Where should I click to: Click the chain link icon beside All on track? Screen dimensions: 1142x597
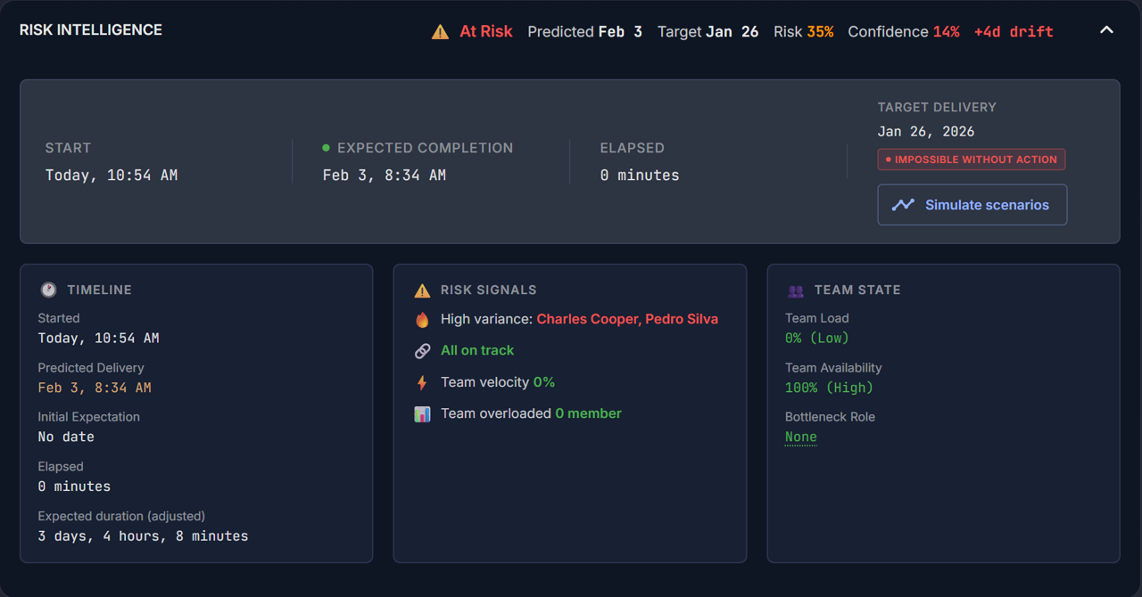(x=421, y=350)
